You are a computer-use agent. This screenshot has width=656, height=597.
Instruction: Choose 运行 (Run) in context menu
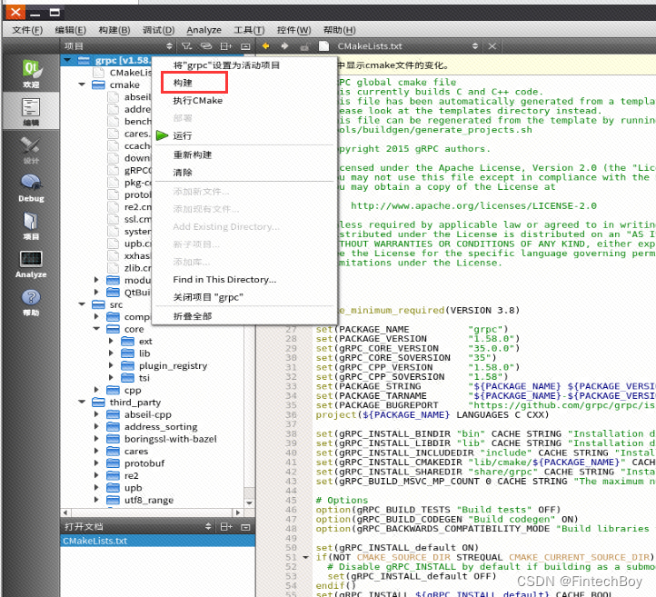tap(245, 135)
